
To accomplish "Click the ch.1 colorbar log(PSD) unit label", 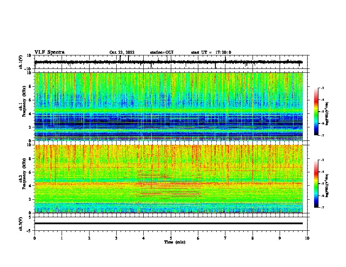I will (x=327, y=114).
